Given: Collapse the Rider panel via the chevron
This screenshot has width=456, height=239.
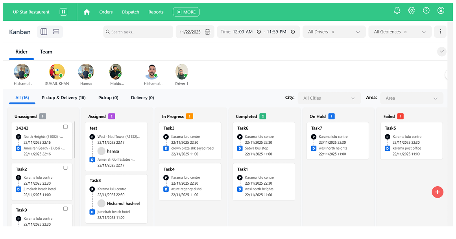Looking at the screenshot, I should pos(441,52).
